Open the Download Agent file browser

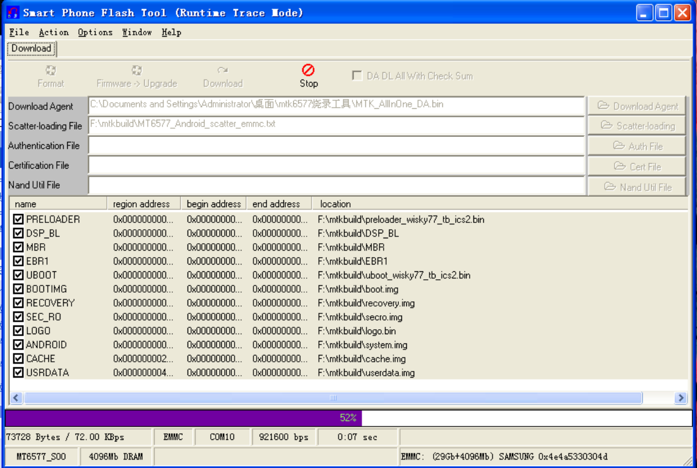637,106
